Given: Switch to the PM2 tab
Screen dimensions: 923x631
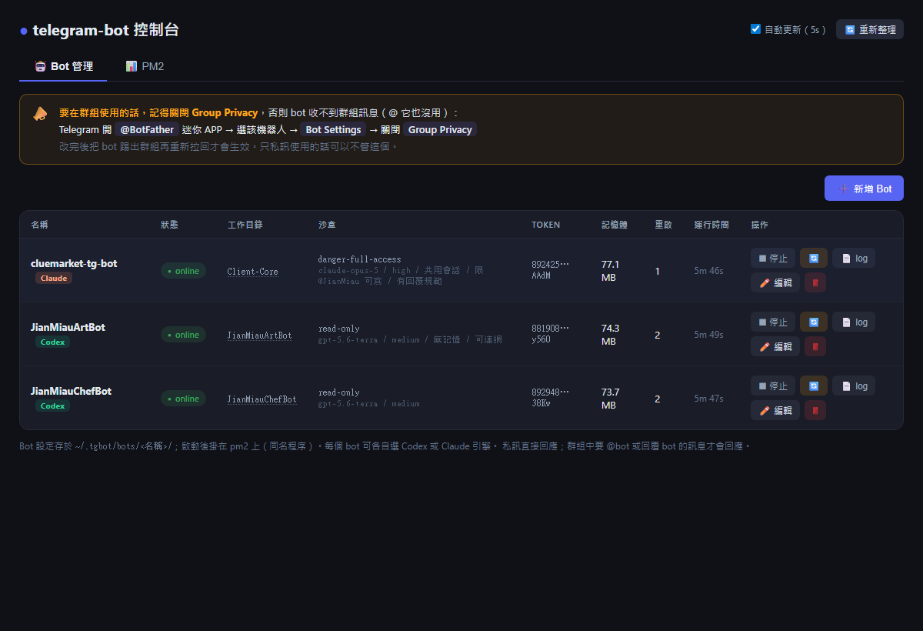Looking at the screenshot, I should pyautogui.click(x=145, y=66).
